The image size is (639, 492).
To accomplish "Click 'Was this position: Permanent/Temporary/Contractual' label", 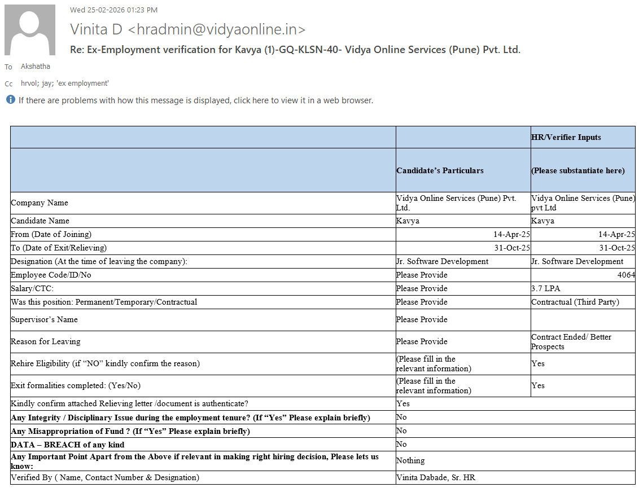I will point(104,302).
